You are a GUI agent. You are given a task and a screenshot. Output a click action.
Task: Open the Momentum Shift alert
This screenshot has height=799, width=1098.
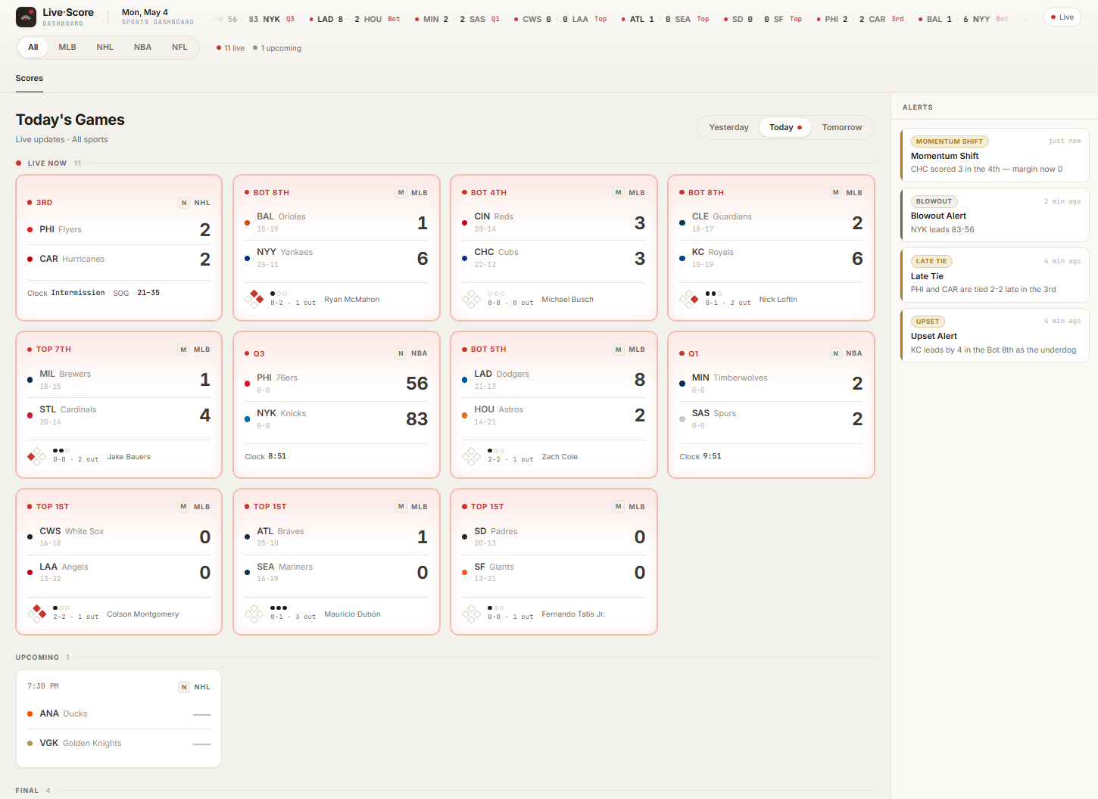[x=995, y=155]
